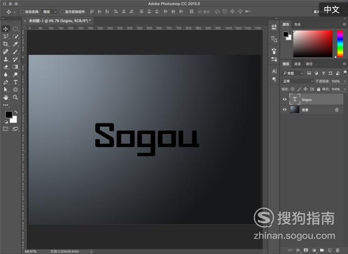The height and width of the screenshot is (254, 348).
Task: Select the Pen tool
Action: pos(5,82)
